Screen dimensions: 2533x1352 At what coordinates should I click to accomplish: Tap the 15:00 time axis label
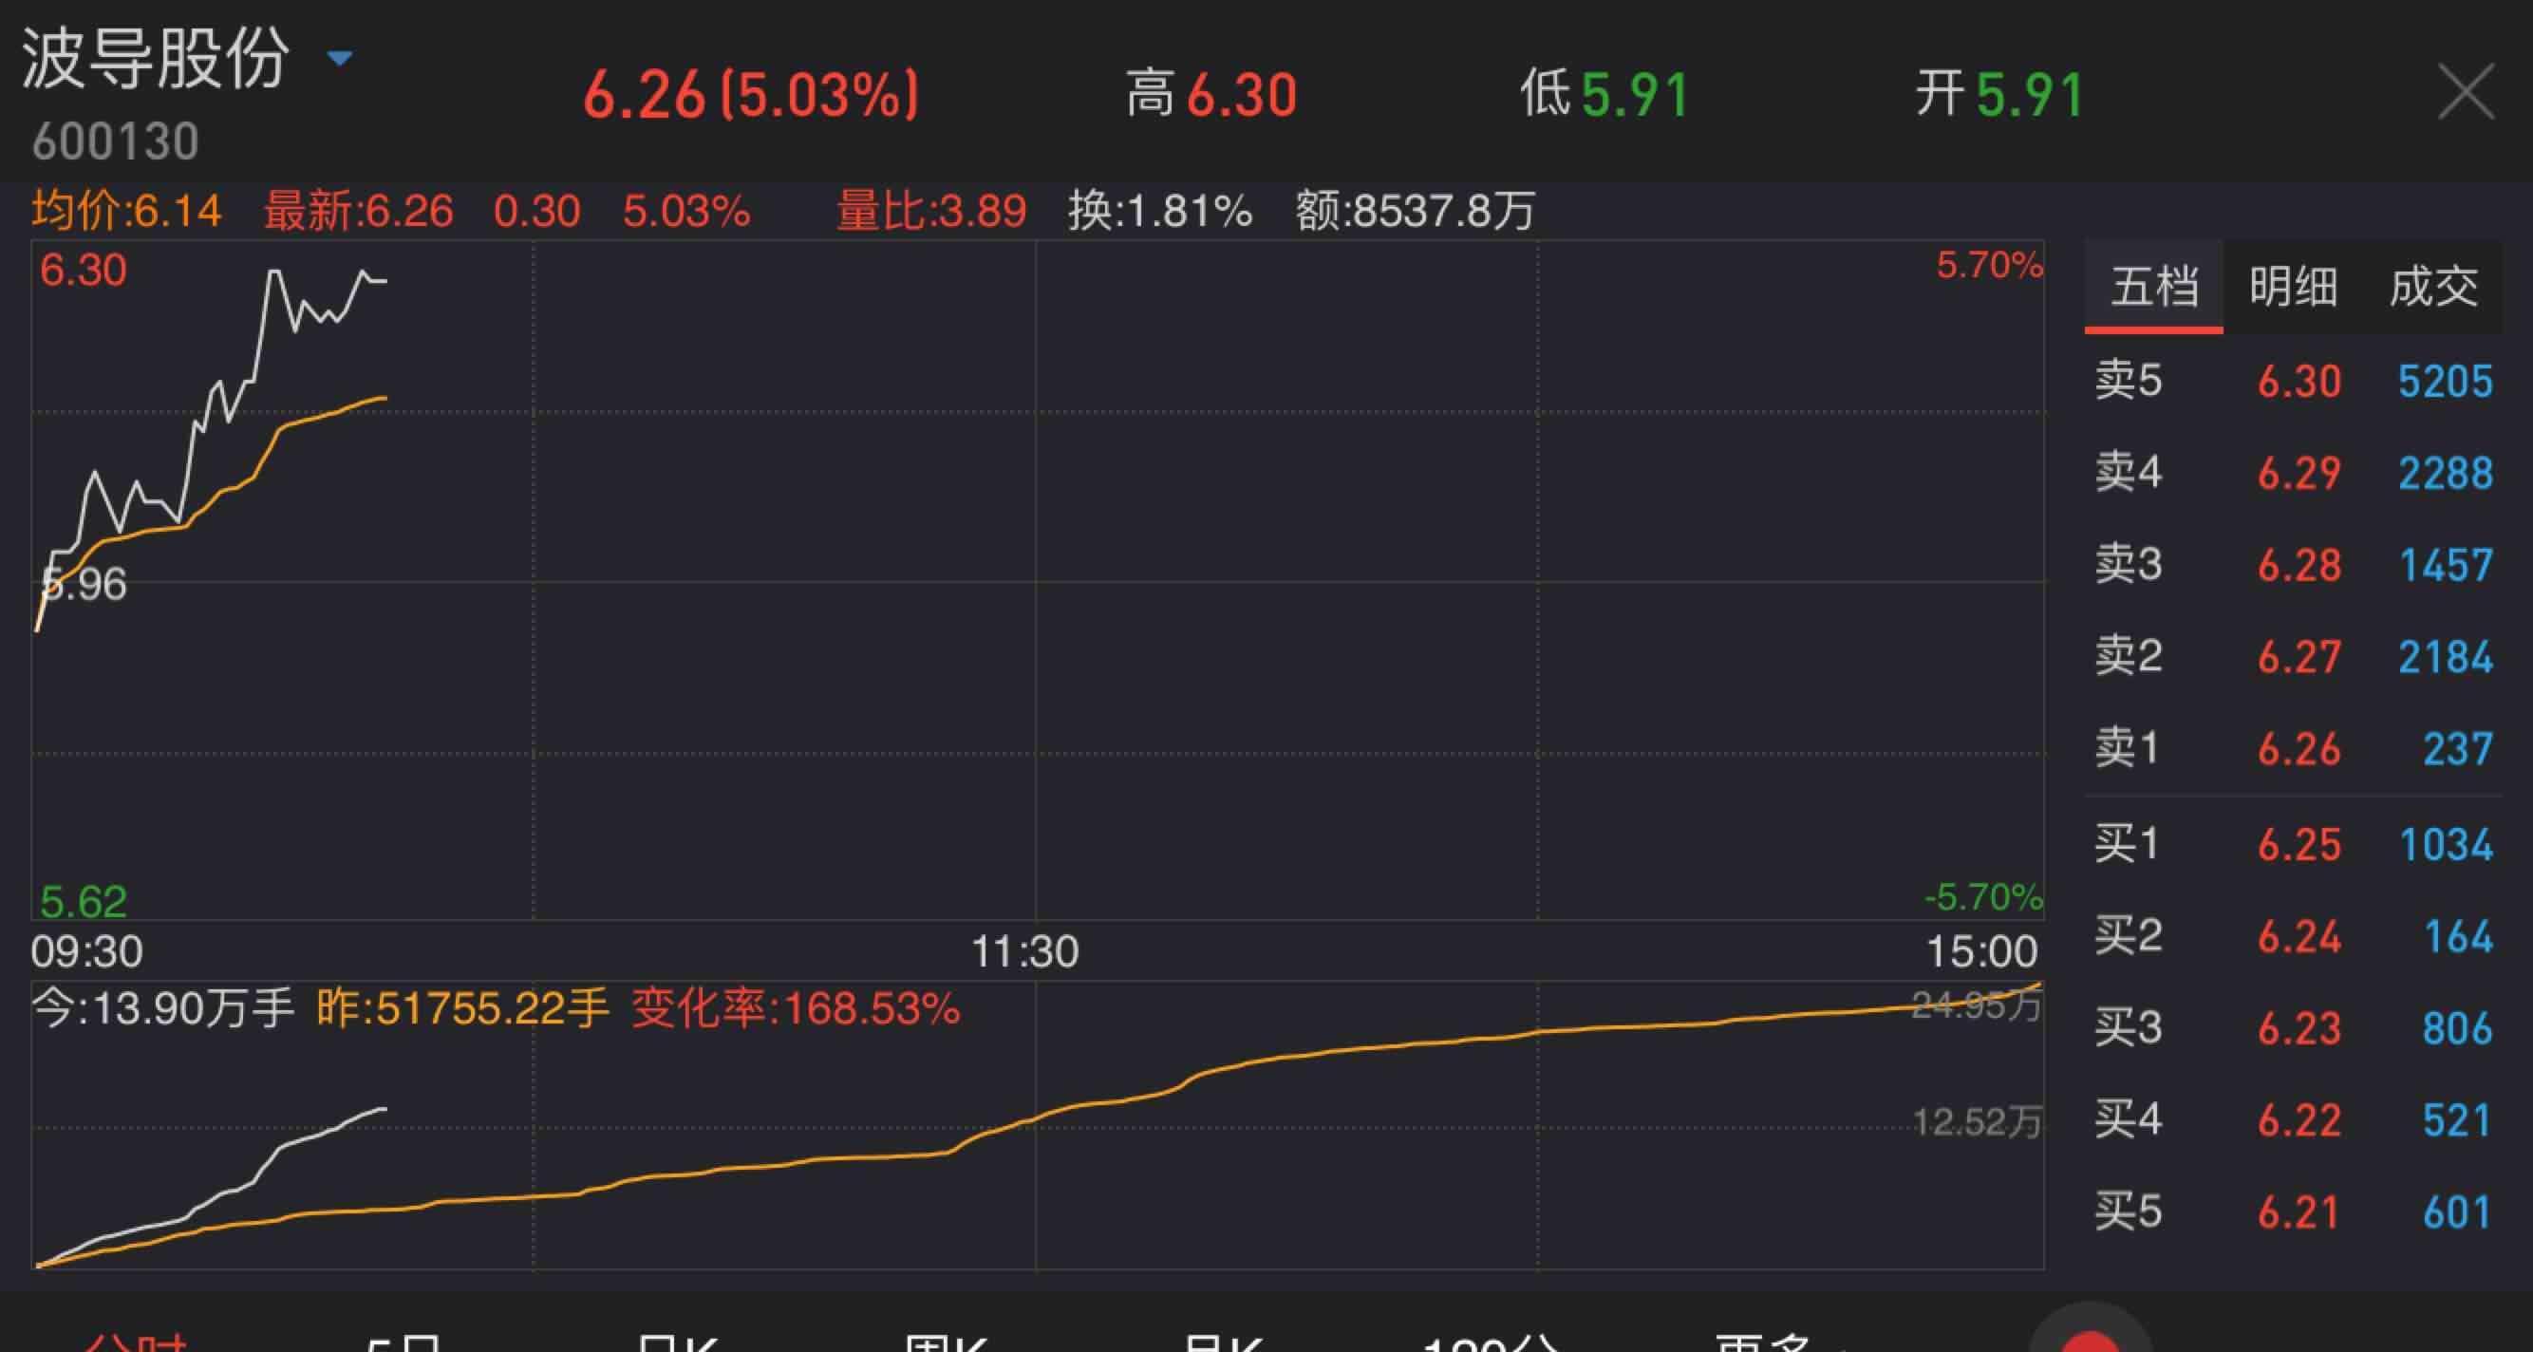(1981, 950)
